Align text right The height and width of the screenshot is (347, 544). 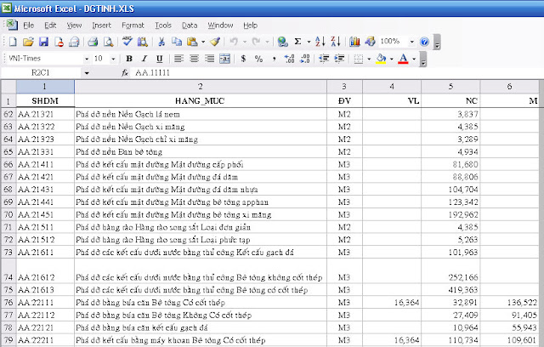(x=209, y=59)
